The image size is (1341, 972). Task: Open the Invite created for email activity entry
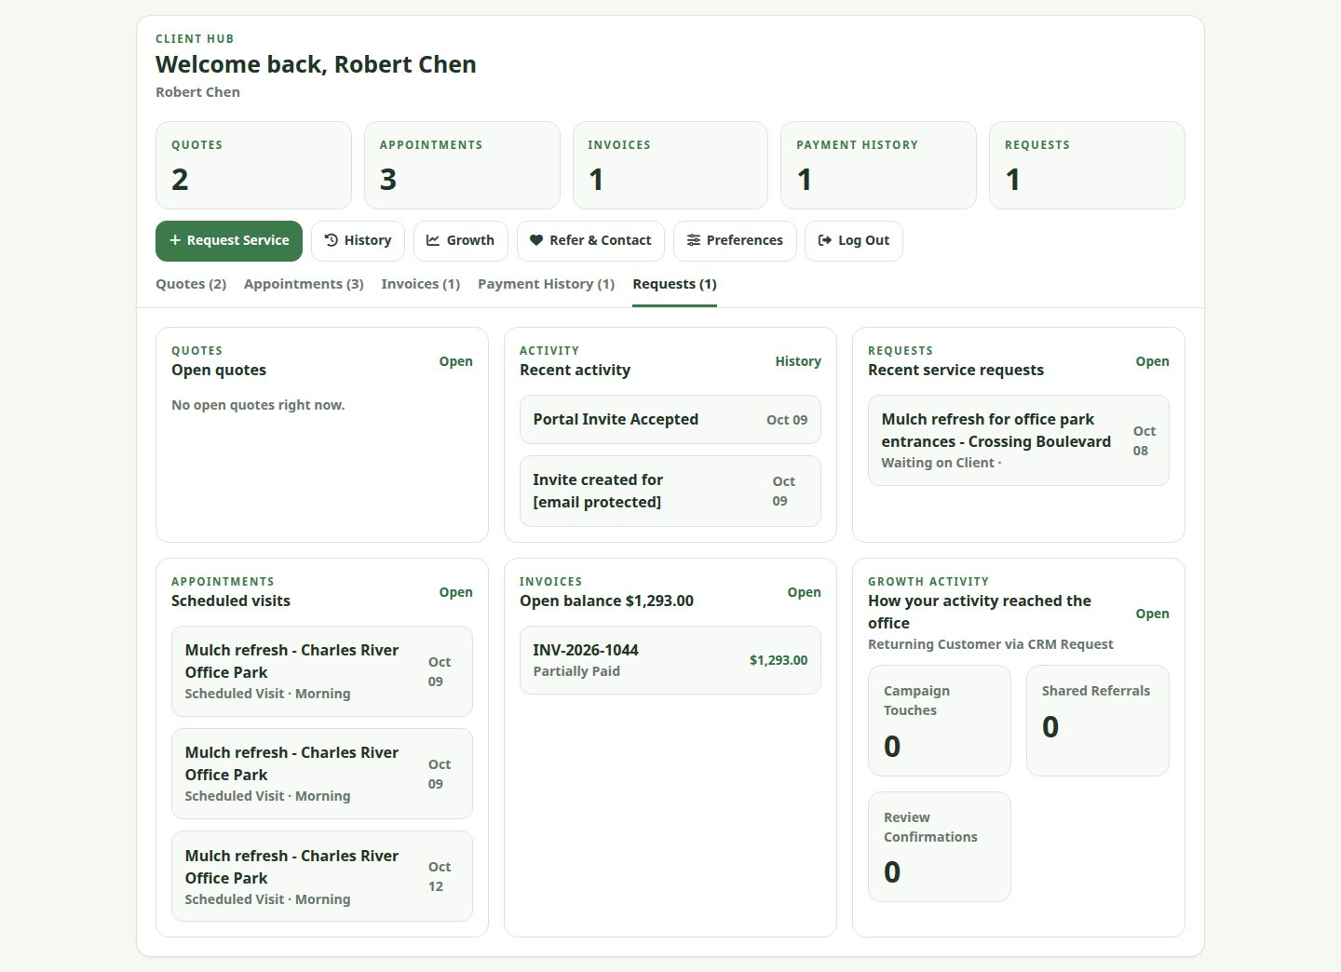[670, 491]
